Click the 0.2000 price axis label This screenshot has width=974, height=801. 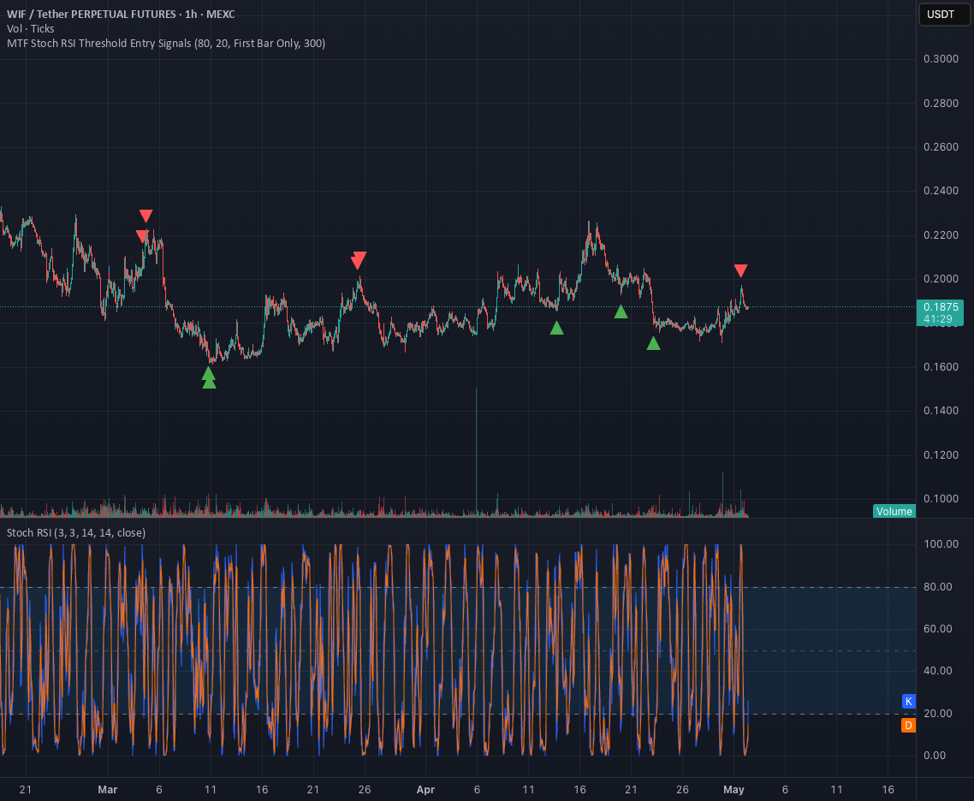pyautogui.click(x=941, y=279)
